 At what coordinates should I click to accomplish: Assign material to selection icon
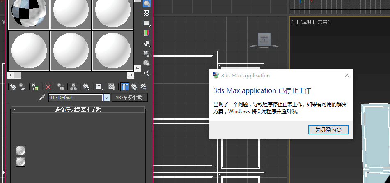[35, 87]
